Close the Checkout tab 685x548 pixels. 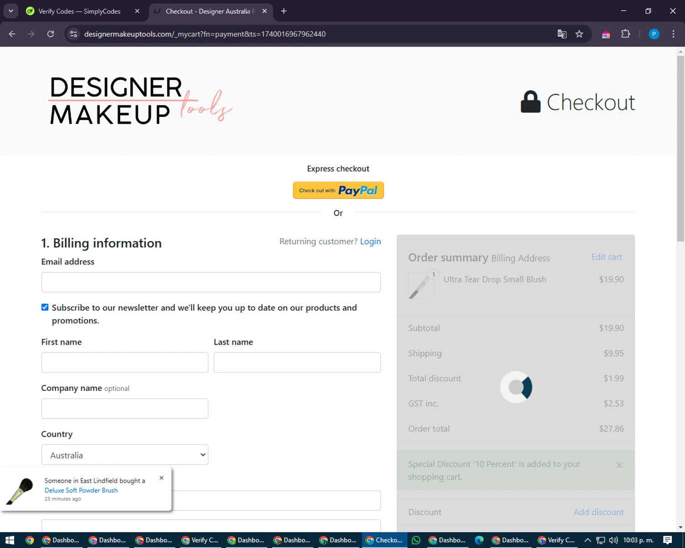[264, 11]
